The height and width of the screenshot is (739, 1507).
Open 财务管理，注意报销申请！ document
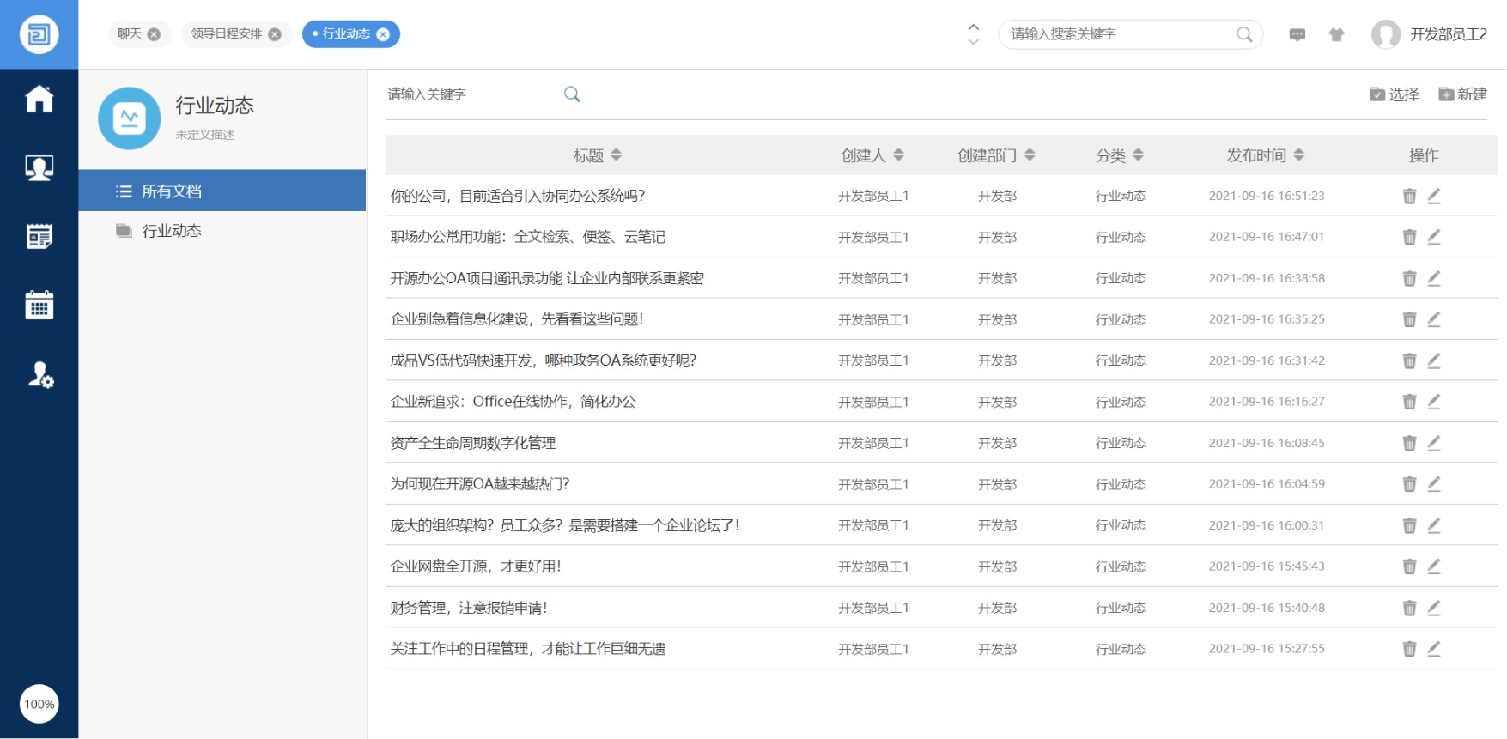[469, 608]
